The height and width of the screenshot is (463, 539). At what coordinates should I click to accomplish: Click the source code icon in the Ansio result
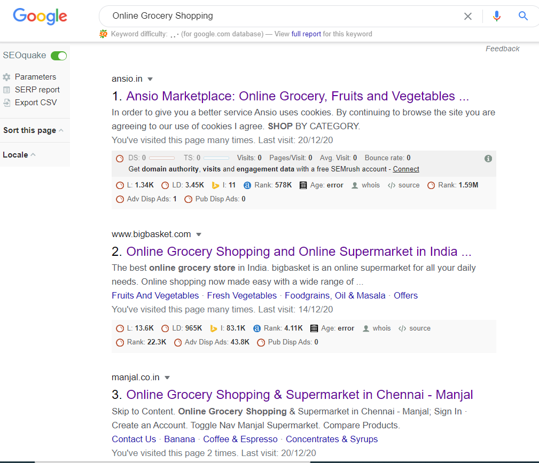[391, 186]
